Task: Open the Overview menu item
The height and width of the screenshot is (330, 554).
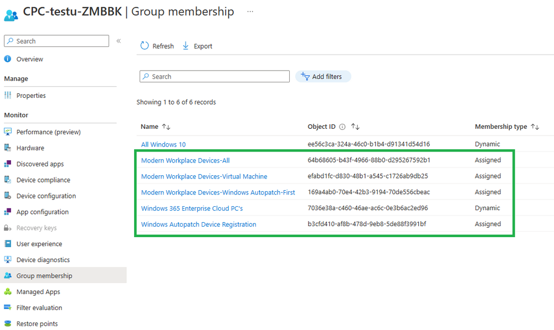Action: [x=30, y=59]
